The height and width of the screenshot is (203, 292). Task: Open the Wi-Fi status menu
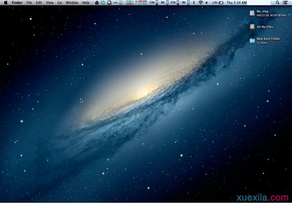point(201,3)
